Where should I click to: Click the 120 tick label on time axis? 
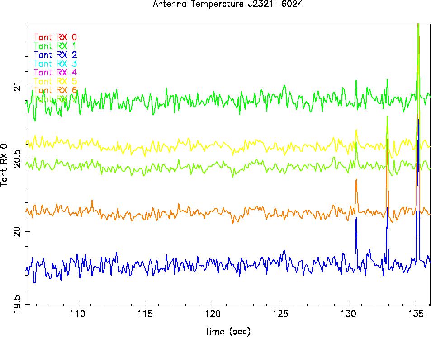tap(213, 314)
